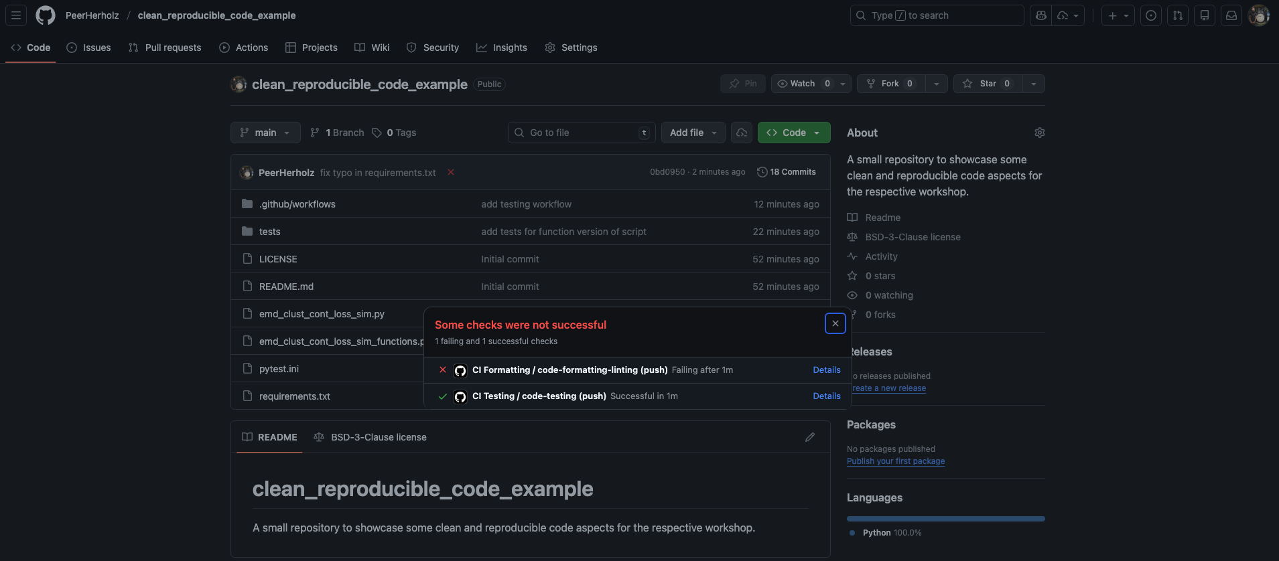Expand the Star lists dropdown arrow
The width and height of the screenshot is (1279, 561).
pyautogui.click(x=1034, y=84)
